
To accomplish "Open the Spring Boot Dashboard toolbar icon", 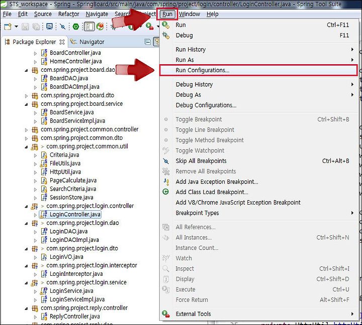I will (76, 27).
